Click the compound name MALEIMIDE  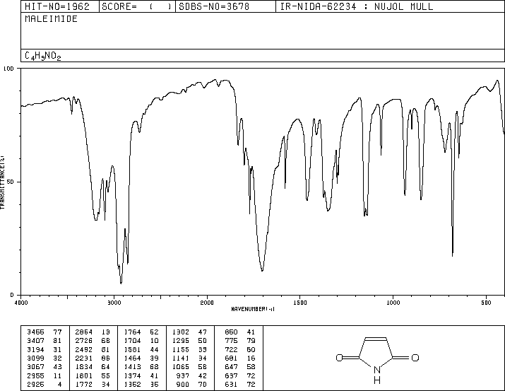click(x=52, y=19)
